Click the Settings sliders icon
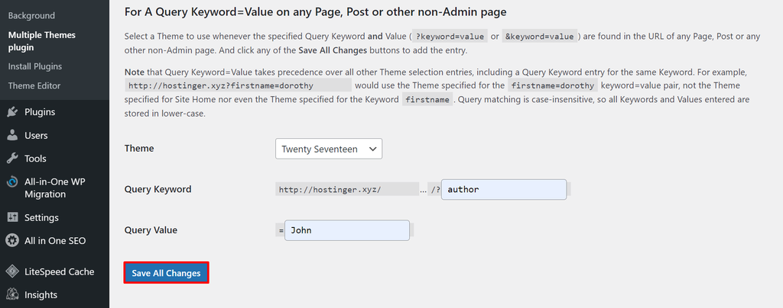This screenshot has width=783, height=308. coord(12,217)
